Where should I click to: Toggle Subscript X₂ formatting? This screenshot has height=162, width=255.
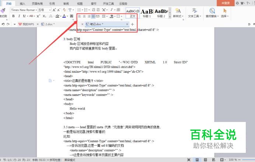44,16
